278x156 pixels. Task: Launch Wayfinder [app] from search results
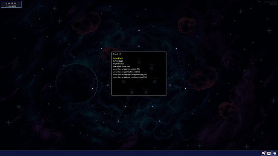click(x=118, y=64)
